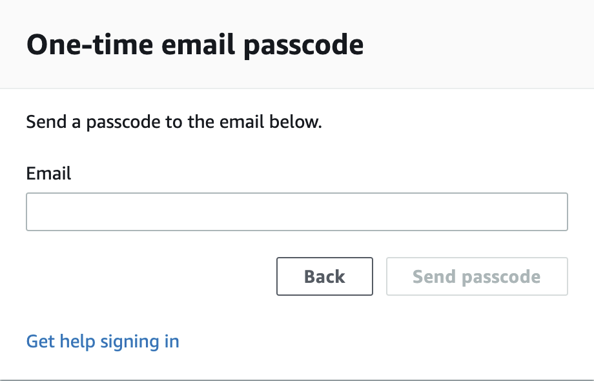The height and width of the screenshot is (381, 594).
Task: Follow the blue sign-in help link
Action: tap(103, 342)
